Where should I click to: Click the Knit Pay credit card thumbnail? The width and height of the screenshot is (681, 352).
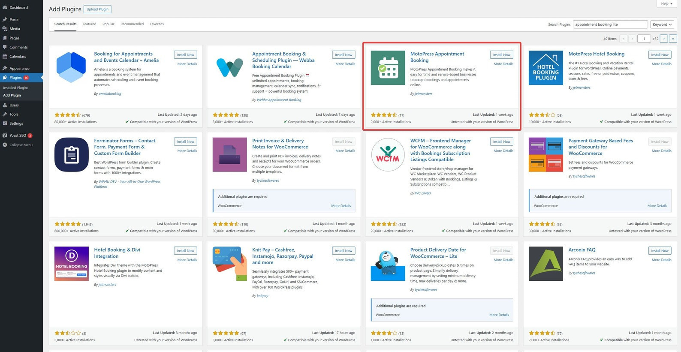tap(230, 264)
